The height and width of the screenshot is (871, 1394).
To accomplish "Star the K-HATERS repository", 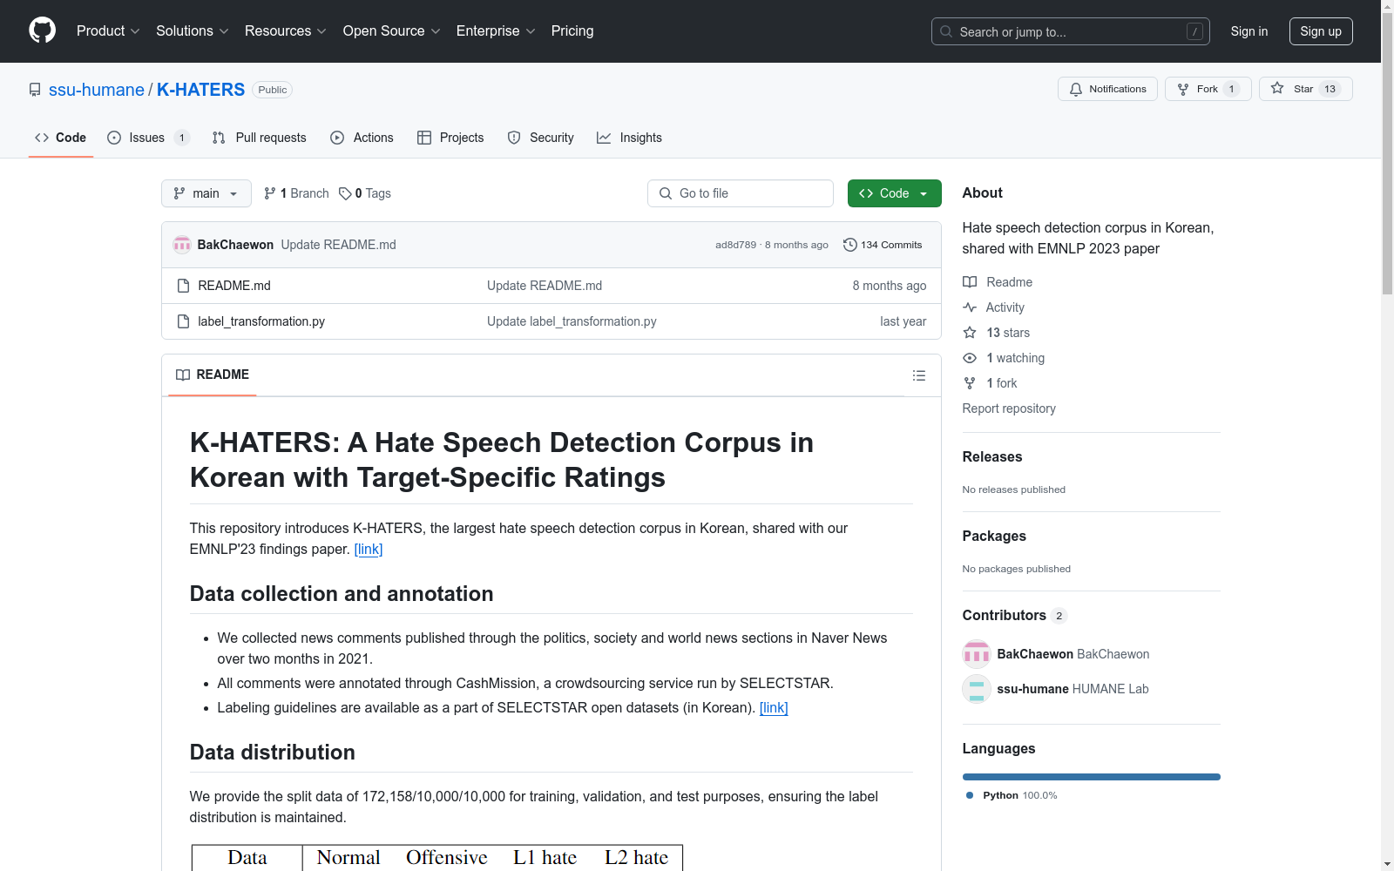I will 1305,89.
